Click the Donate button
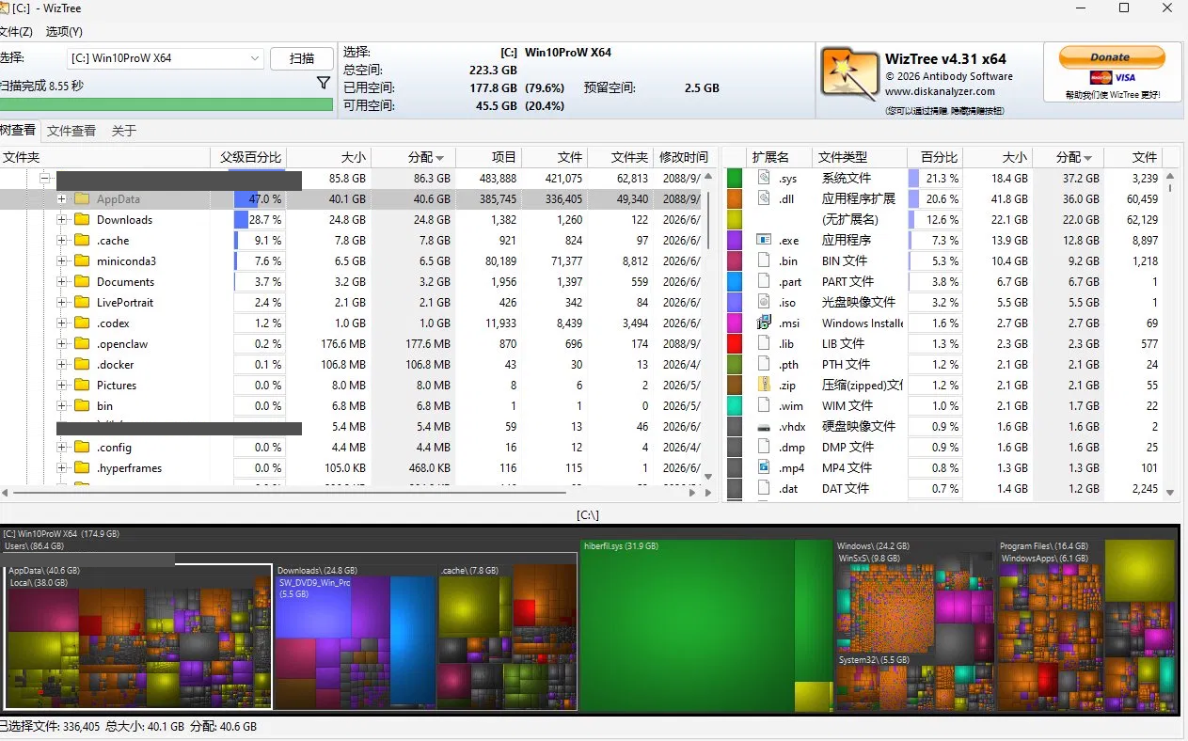The image size is (1188, 741). (x=1112, y=57)
